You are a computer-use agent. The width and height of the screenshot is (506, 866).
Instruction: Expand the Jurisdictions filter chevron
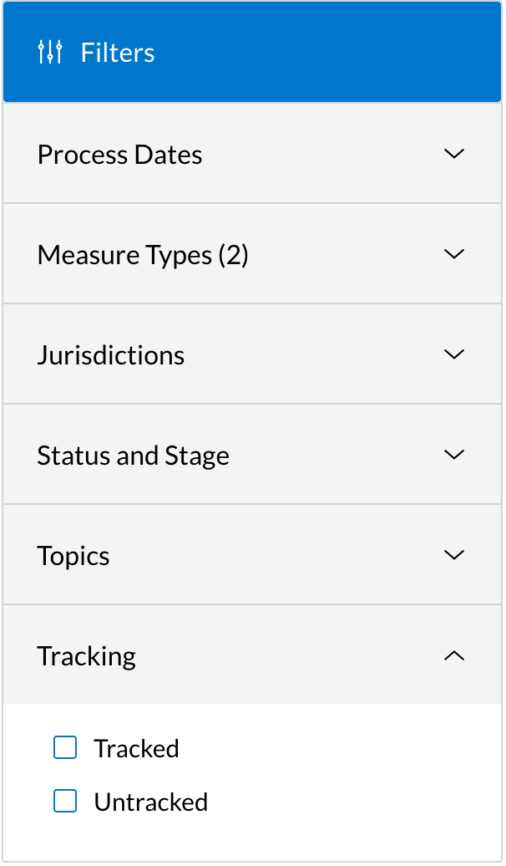pyautogui.click(x=454, y=354)
